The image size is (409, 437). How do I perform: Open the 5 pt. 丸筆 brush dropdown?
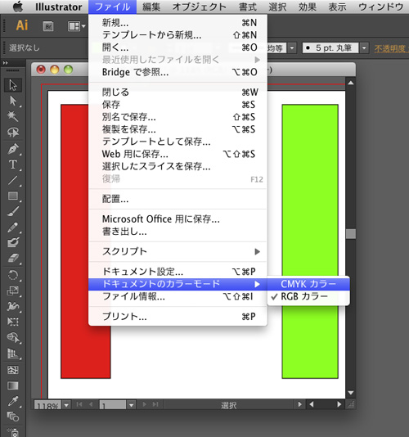point(364,48)
